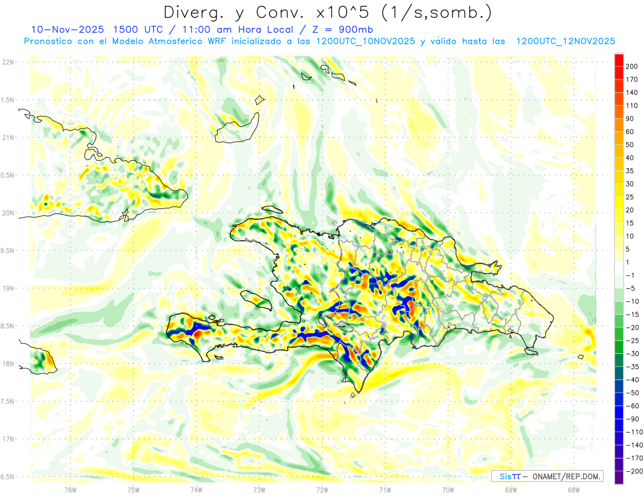
Task: Click the purple swatch ending the color bar
Action: [619, 478]
